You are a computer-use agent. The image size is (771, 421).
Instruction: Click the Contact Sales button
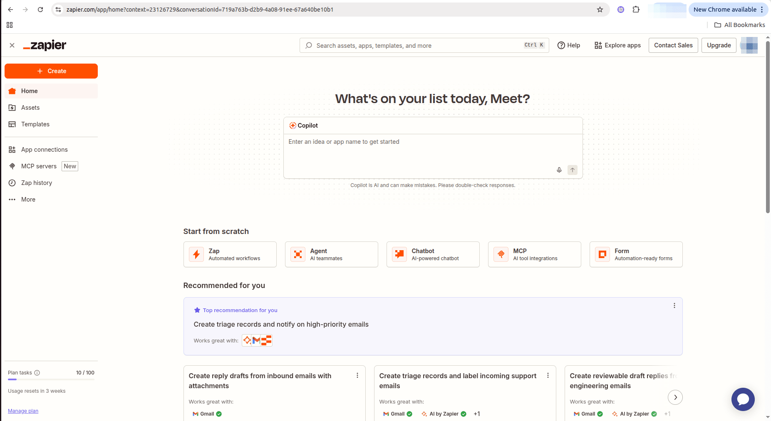(x=673, y=45)
